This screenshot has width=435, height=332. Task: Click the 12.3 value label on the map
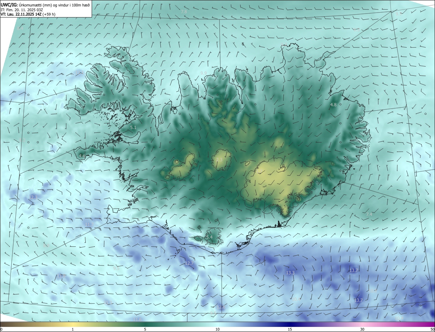click(33, 197)
